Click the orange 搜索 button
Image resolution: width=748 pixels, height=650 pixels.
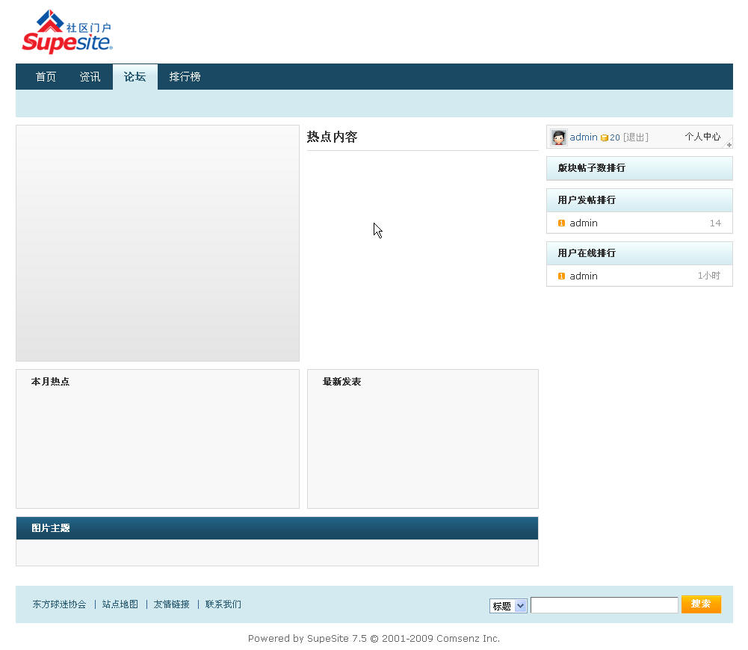click(701, 604)
